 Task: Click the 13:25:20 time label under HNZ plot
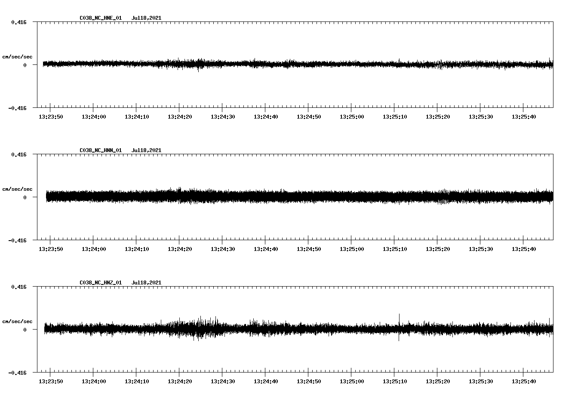[438, 382]
